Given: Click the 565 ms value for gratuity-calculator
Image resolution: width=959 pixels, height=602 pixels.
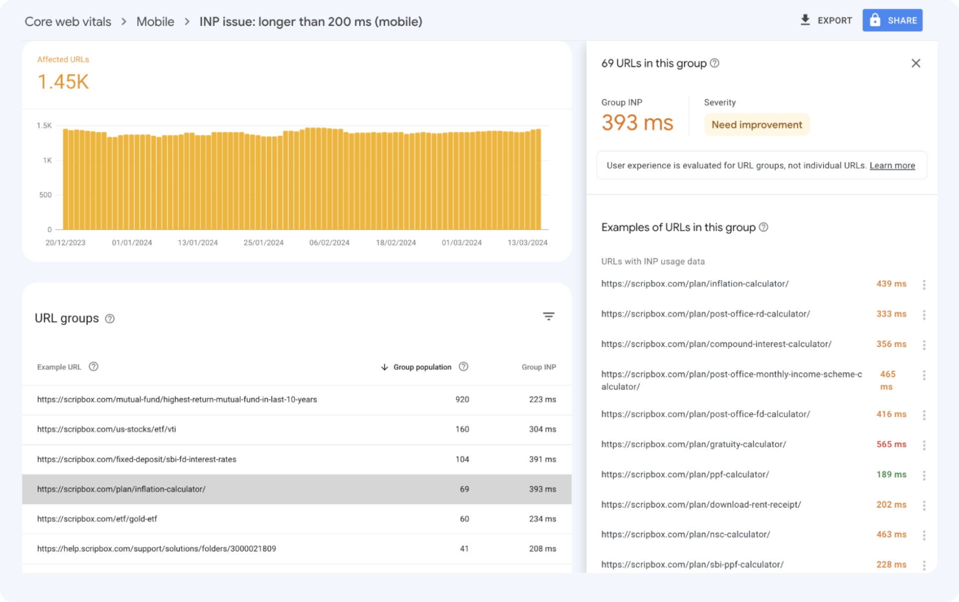Looking at the screenshot, I should point(891,444).
